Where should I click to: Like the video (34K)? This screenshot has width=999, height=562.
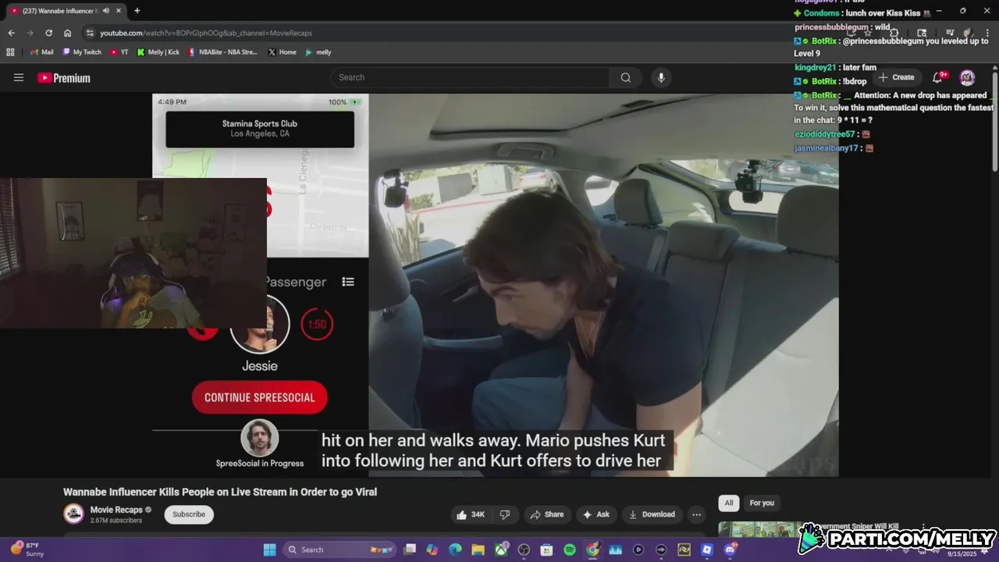[x=471, y=514]
